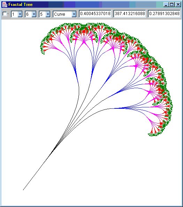Screen dimensions: 183x207
Task: Focus the 387.413216088 text field
Action: [x=130, y=14]
